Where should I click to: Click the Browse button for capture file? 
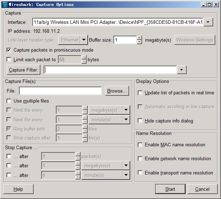tap(117, 91)
